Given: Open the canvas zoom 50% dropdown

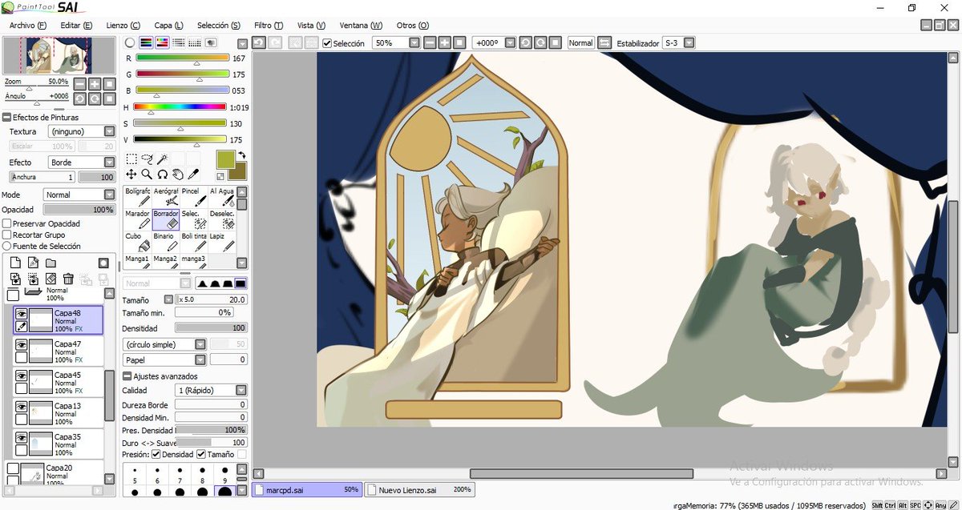Looking at the screenshot, I should [396, 43].
